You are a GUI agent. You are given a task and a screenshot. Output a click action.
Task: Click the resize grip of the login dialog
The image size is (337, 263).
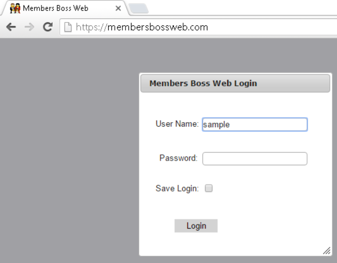coord(327,251)
